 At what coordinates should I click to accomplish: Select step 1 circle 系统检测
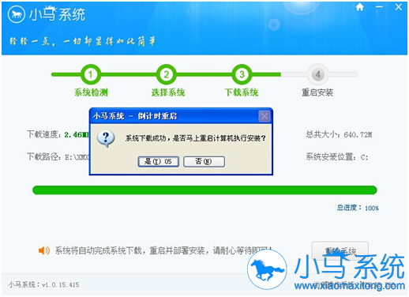(91, 74)
